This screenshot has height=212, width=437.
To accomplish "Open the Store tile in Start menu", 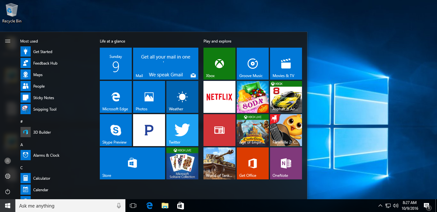I will pyautogui.click(x=132, y=163).
